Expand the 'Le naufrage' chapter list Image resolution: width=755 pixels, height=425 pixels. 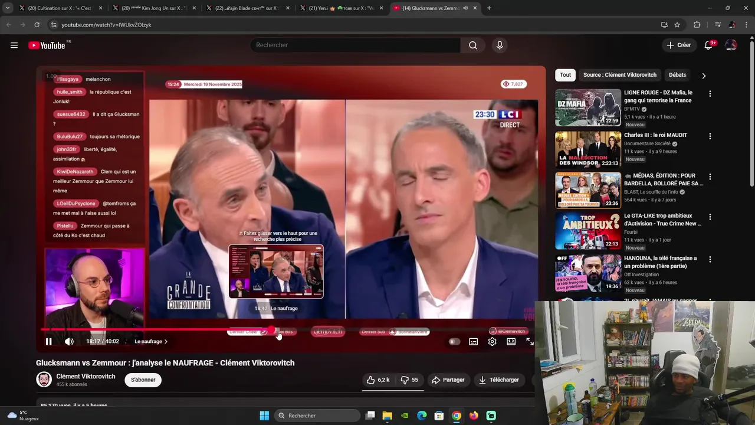[151, 341]
